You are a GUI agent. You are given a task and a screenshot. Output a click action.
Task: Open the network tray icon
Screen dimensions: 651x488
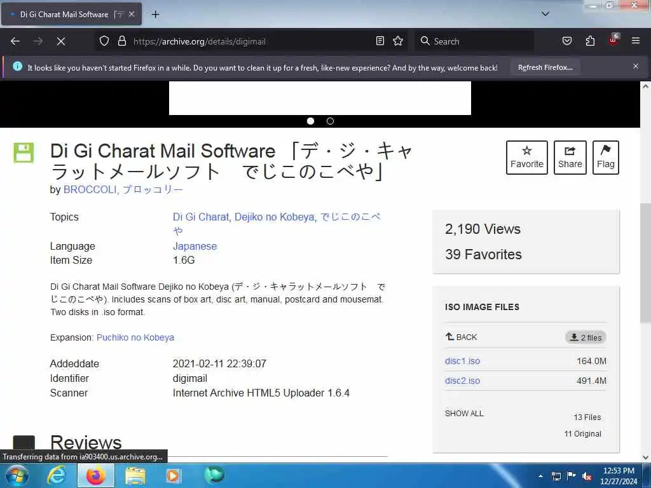(556, 476)
